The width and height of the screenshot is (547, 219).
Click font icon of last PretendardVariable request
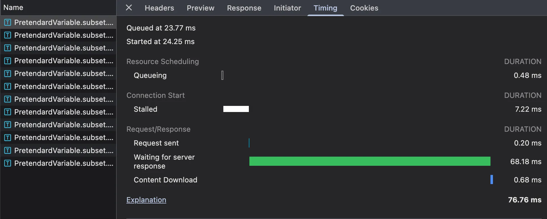pyautogui.click(x=8, y=163)
